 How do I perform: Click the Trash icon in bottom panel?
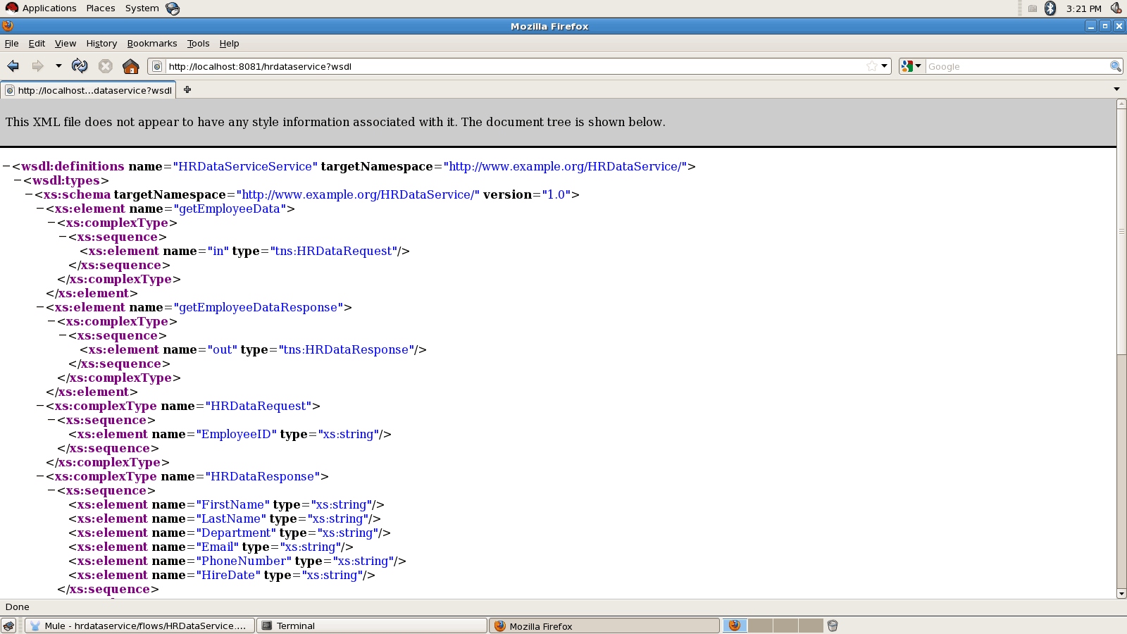point(833,626)
